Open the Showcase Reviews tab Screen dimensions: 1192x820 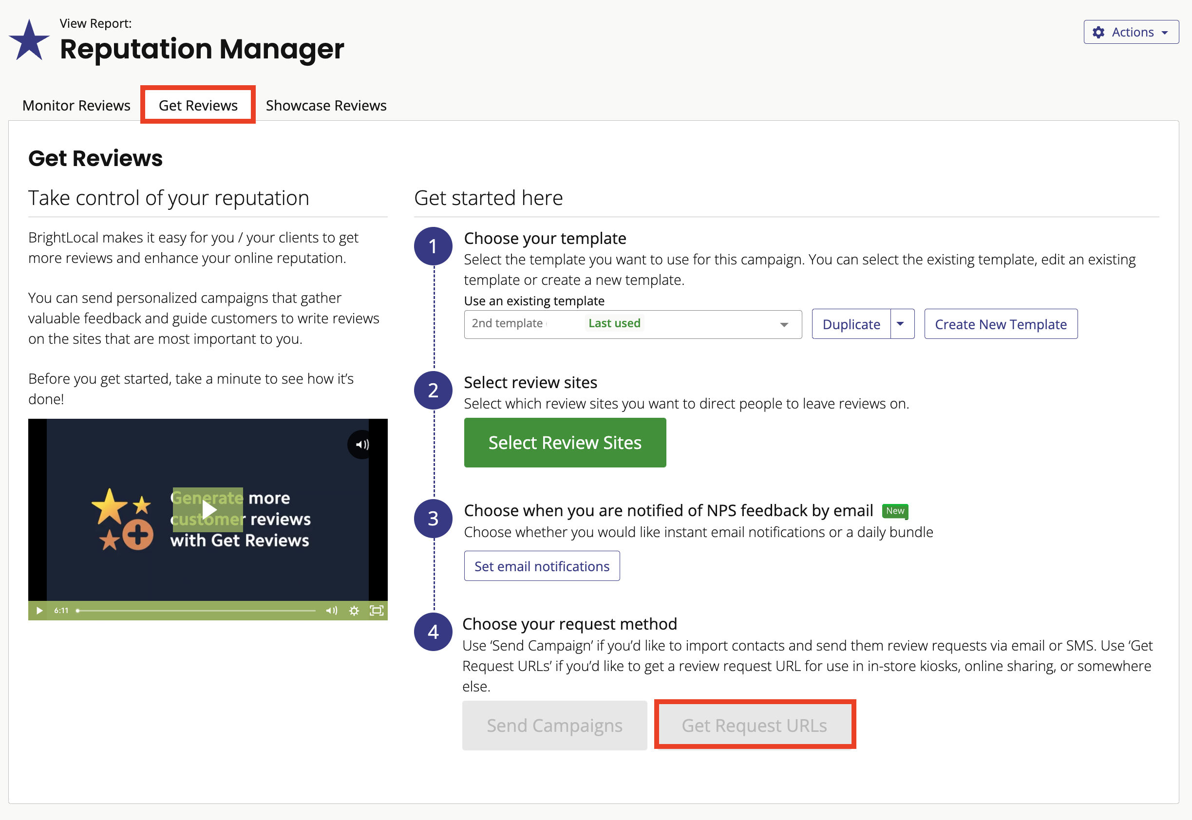pos(326,105)
